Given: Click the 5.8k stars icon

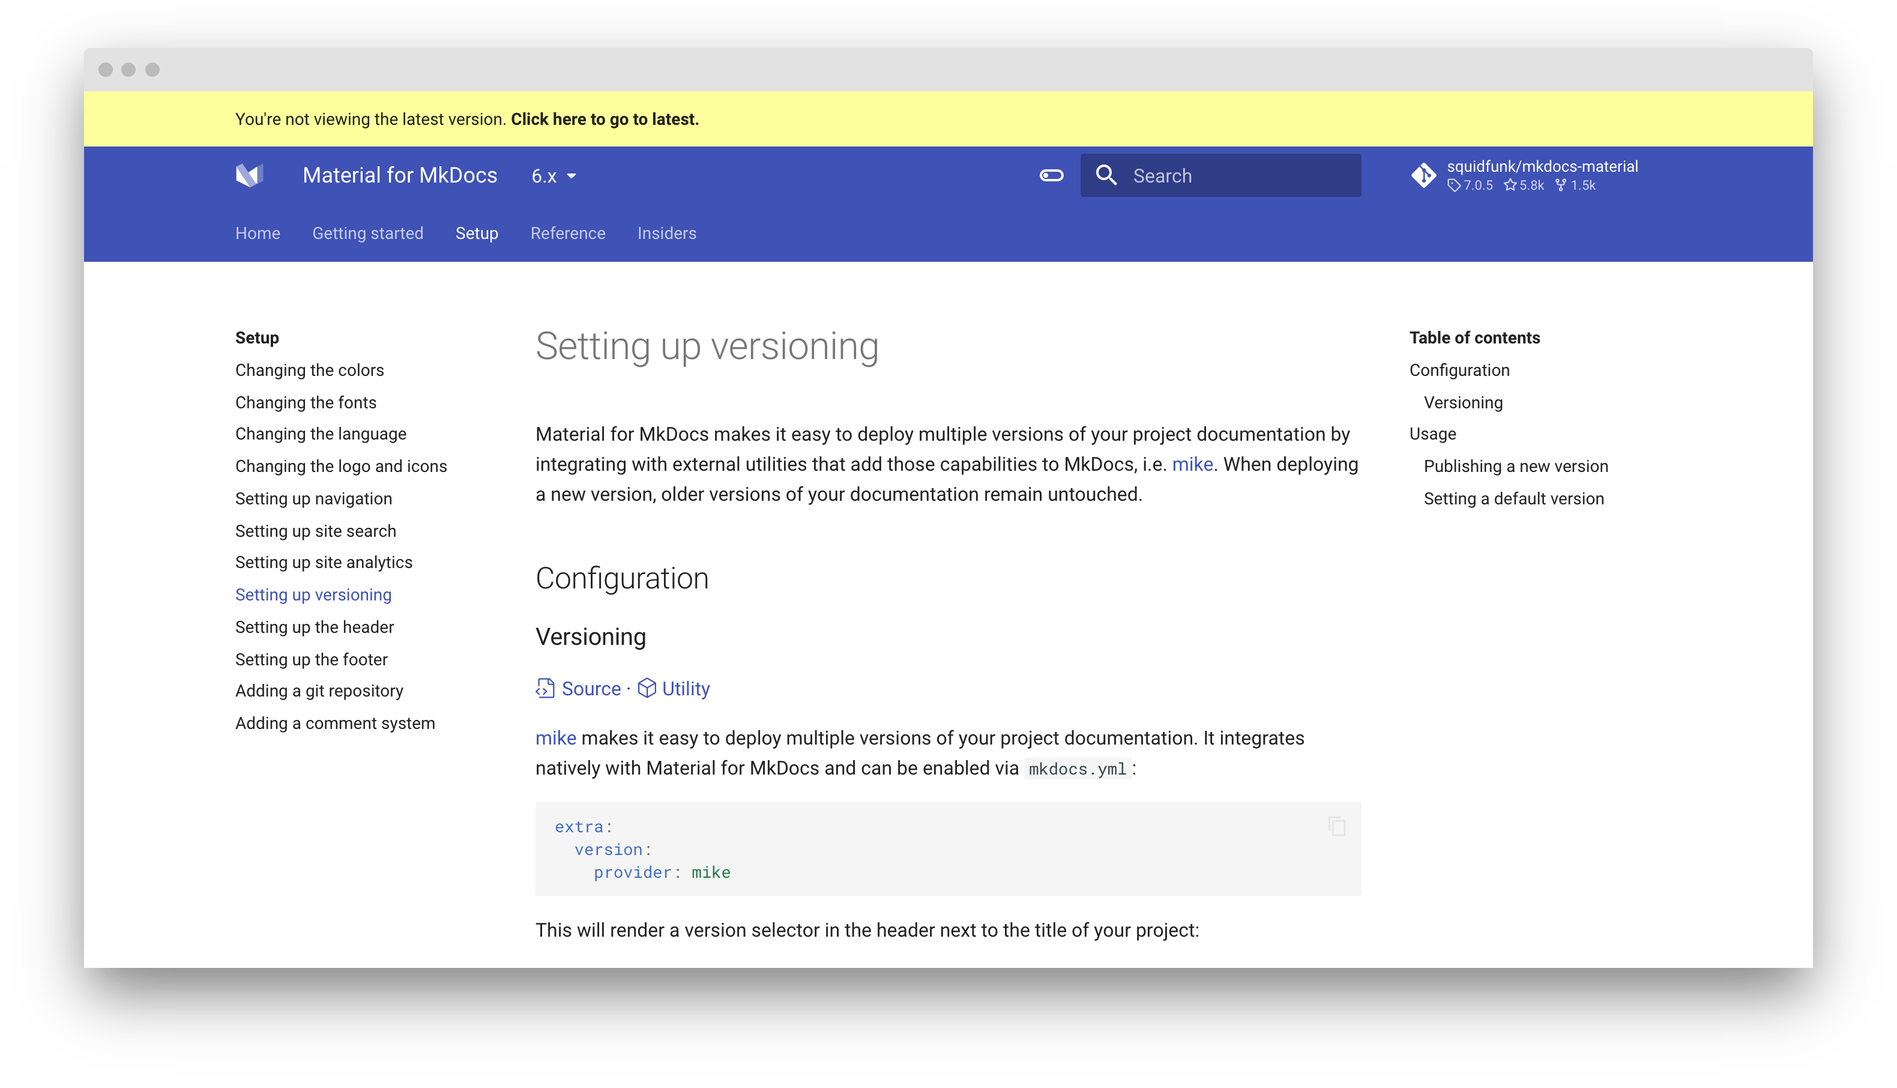Looking at the screenshot, I should tap(1510, 186).
